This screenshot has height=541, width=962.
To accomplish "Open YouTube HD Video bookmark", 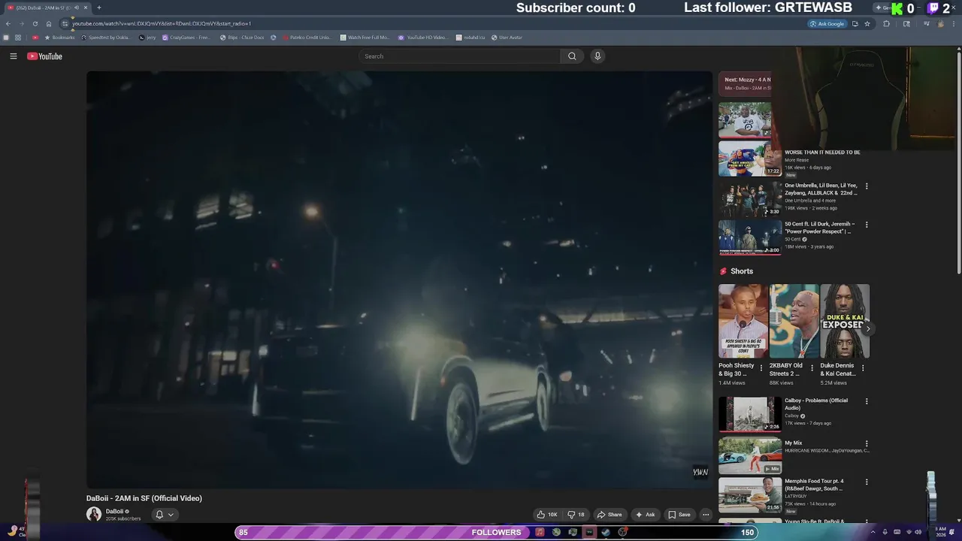I will coord(422,38).
